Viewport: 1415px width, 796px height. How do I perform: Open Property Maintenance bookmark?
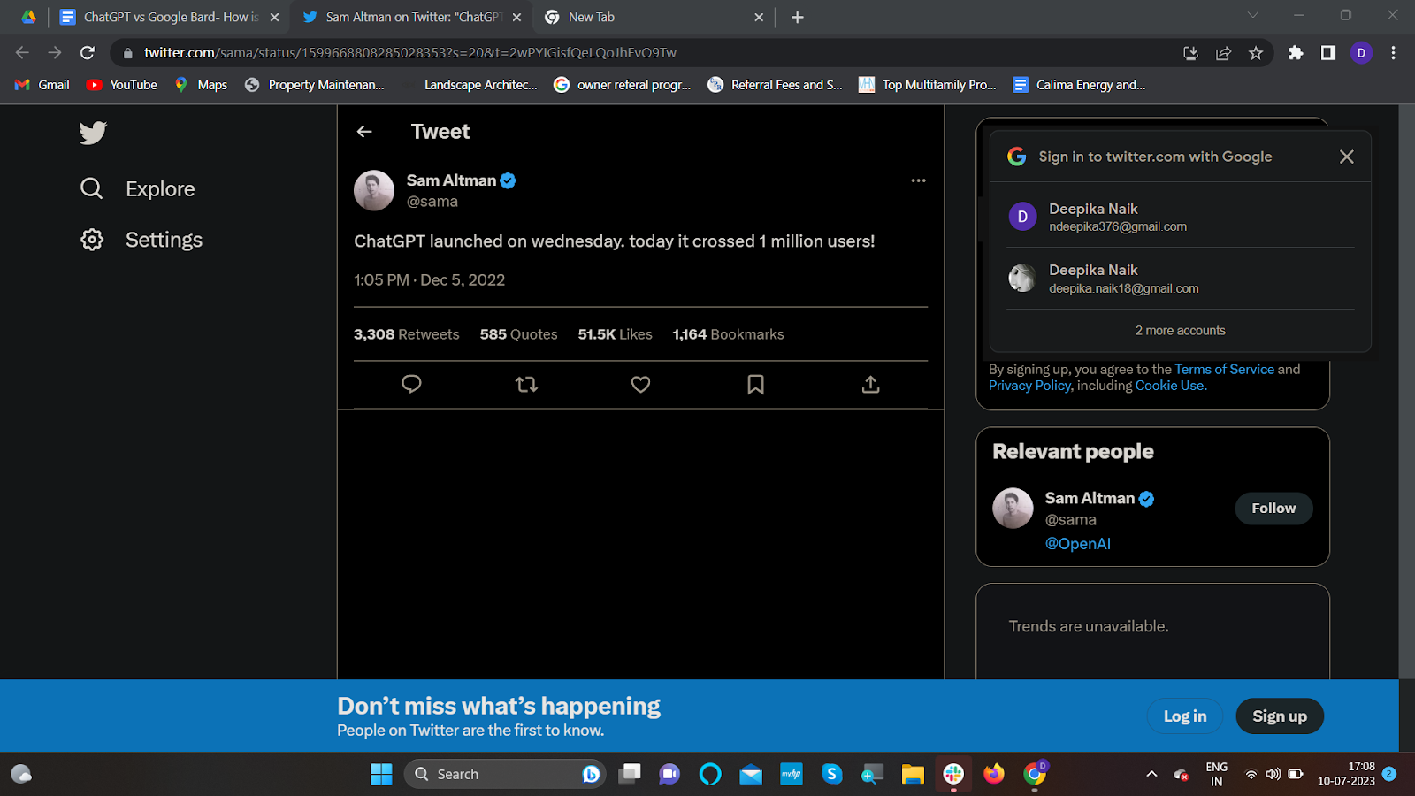coord(315,85)
